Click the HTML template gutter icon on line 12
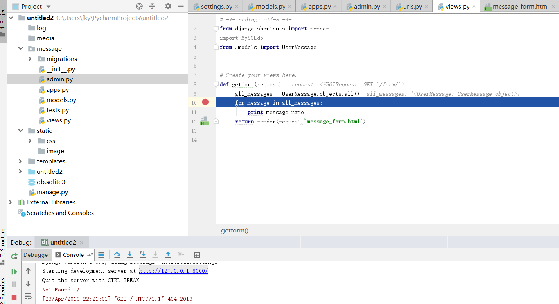Screen dimensions: 559x304 point(204,121)
